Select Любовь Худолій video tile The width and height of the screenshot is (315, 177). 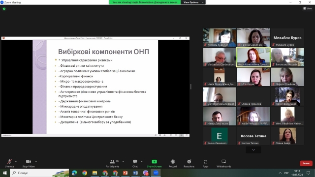[220, 37]
